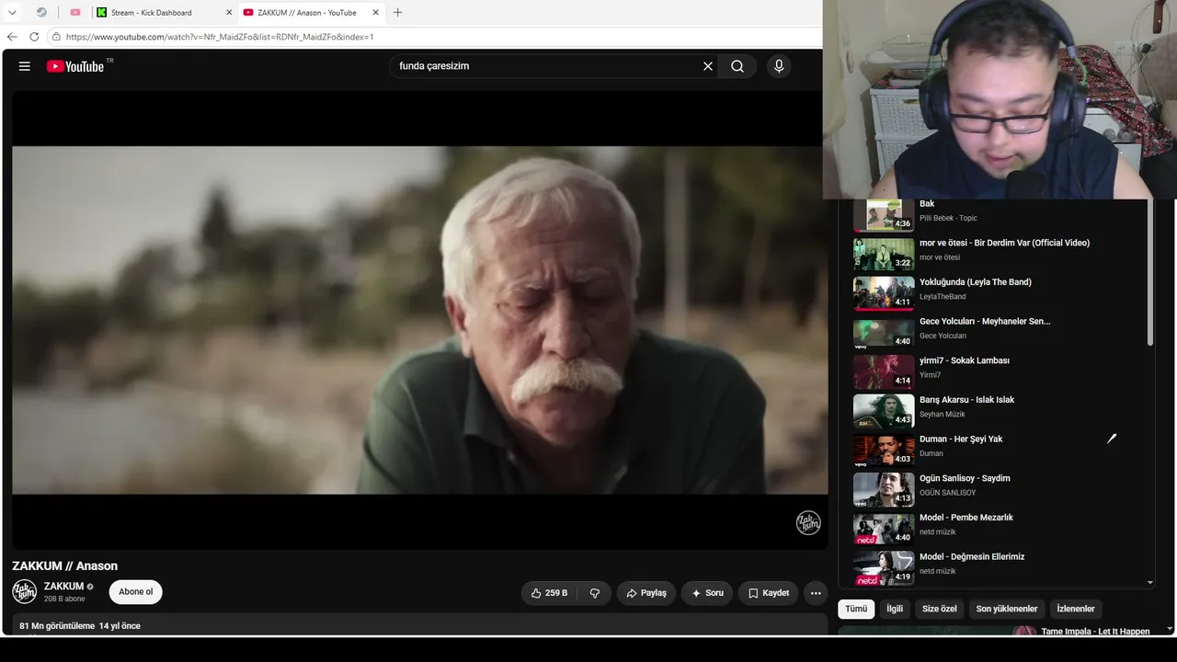This screenshot has width=1177, height=662.
Task: Save the video with Kaydet
Action: (769, 593)
